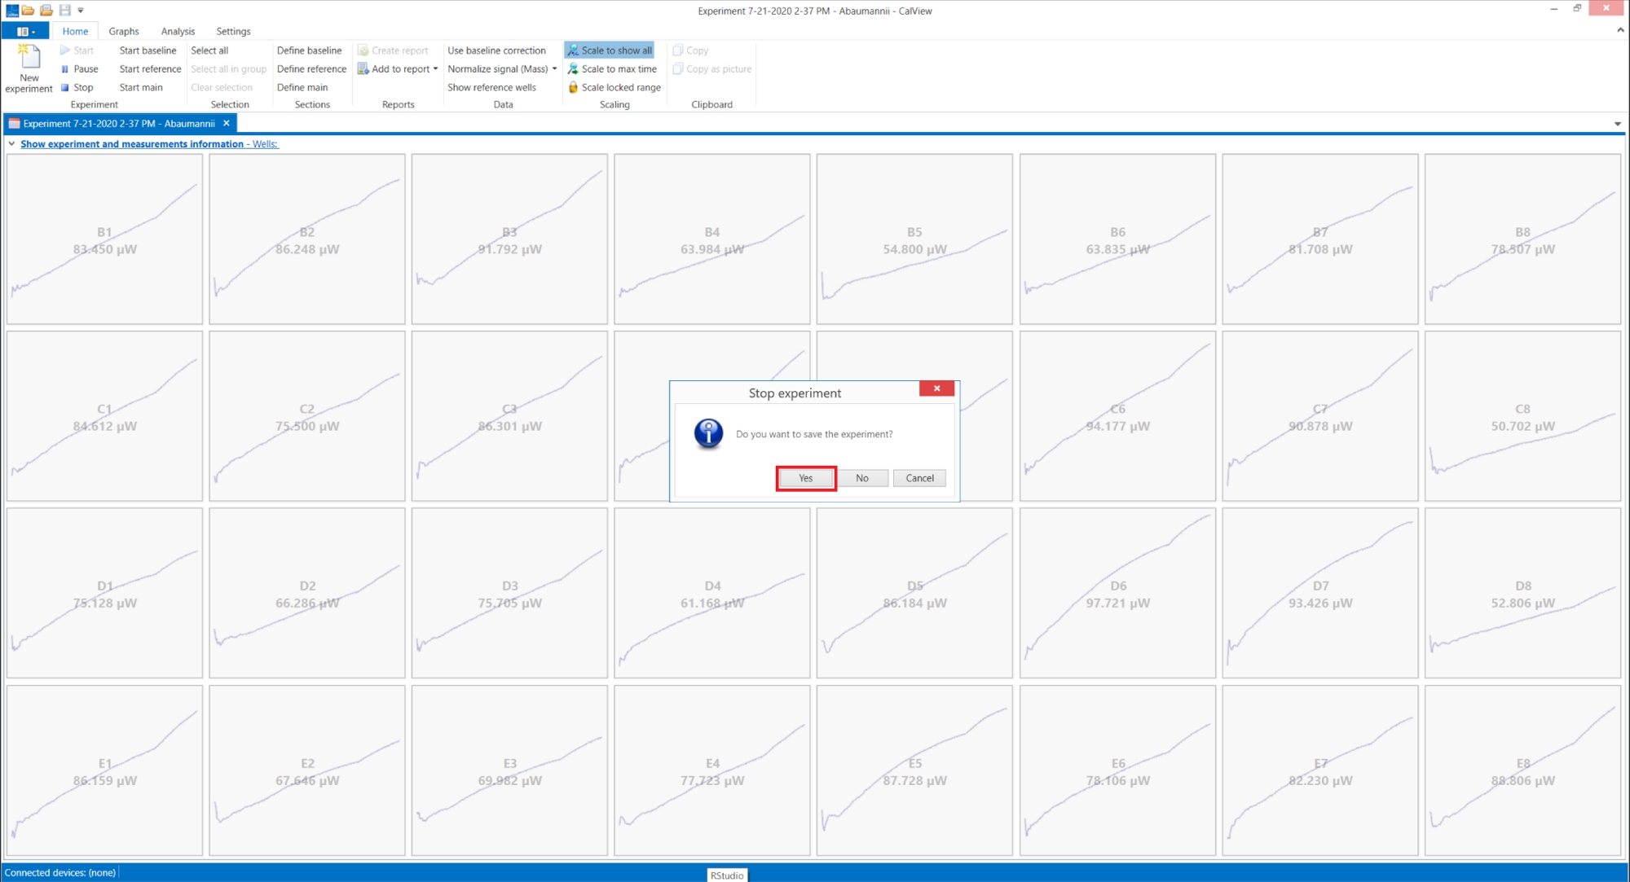Toggle Scale to show all option

tap(610, 50)
